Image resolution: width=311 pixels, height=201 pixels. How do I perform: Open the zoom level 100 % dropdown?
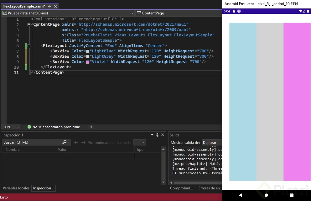point(18,127)
